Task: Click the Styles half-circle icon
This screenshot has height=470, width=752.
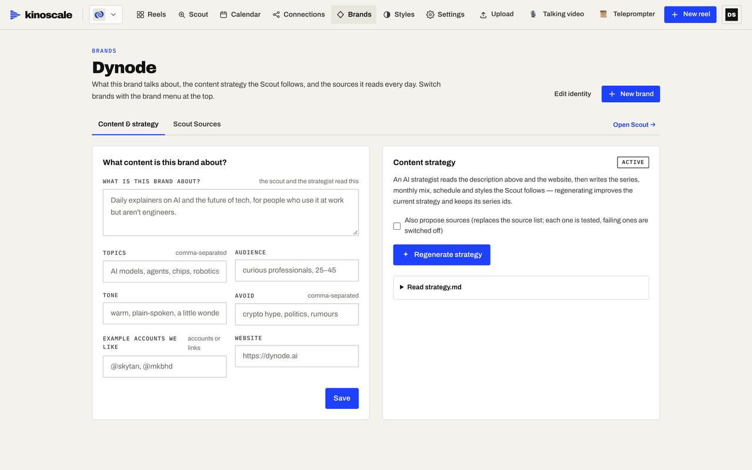Action: coord(387,15)
